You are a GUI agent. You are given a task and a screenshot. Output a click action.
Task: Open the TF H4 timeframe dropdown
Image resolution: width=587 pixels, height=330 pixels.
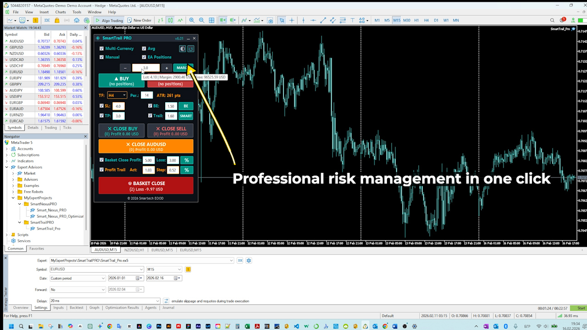tap(117, 95)
